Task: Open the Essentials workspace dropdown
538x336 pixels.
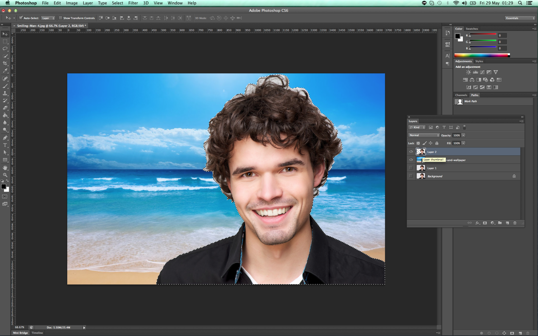Action: point(520,18)
